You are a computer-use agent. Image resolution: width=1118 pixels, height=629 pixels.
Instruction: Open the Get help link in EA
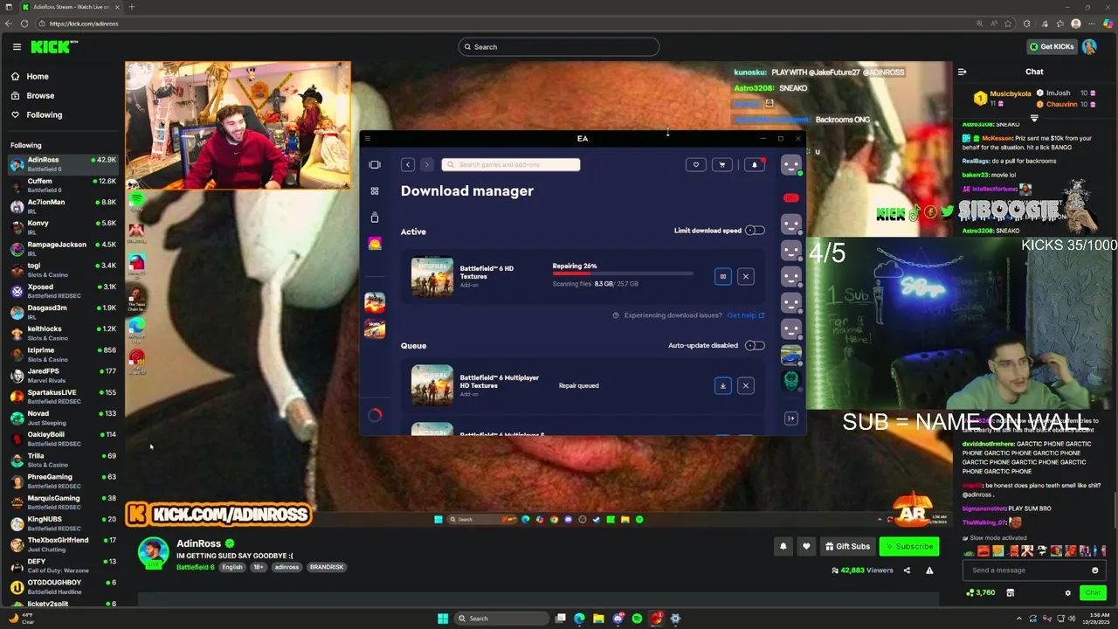[x=745, y=315]
